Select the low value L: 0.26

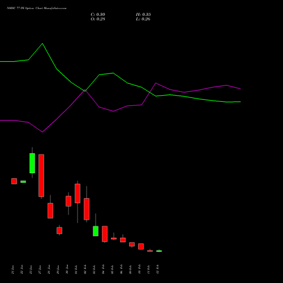143,19
